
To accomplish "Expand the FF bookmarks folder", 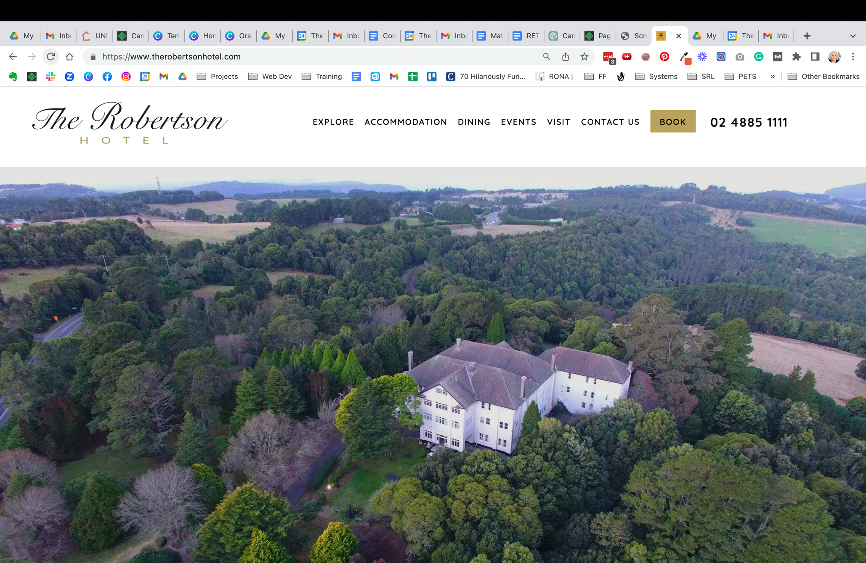I will point(595,76).
